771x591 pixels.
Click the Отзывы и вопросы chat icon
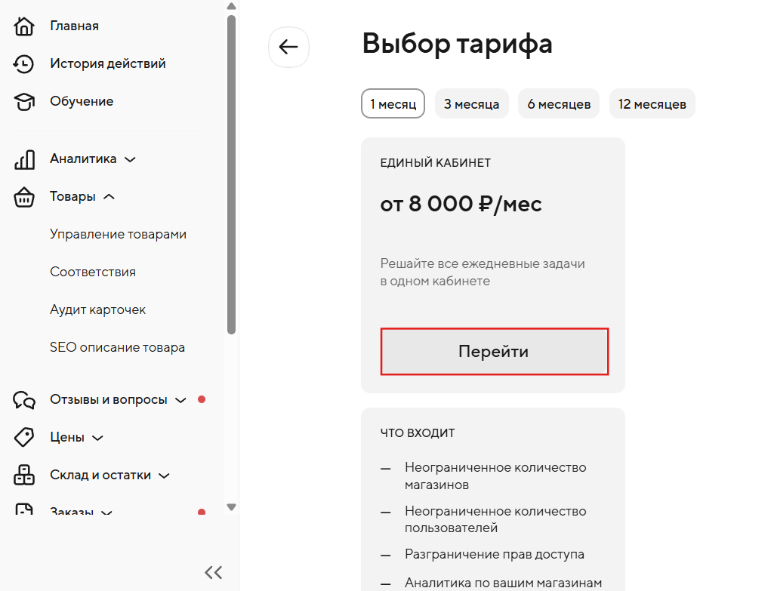tap(23, 400)
